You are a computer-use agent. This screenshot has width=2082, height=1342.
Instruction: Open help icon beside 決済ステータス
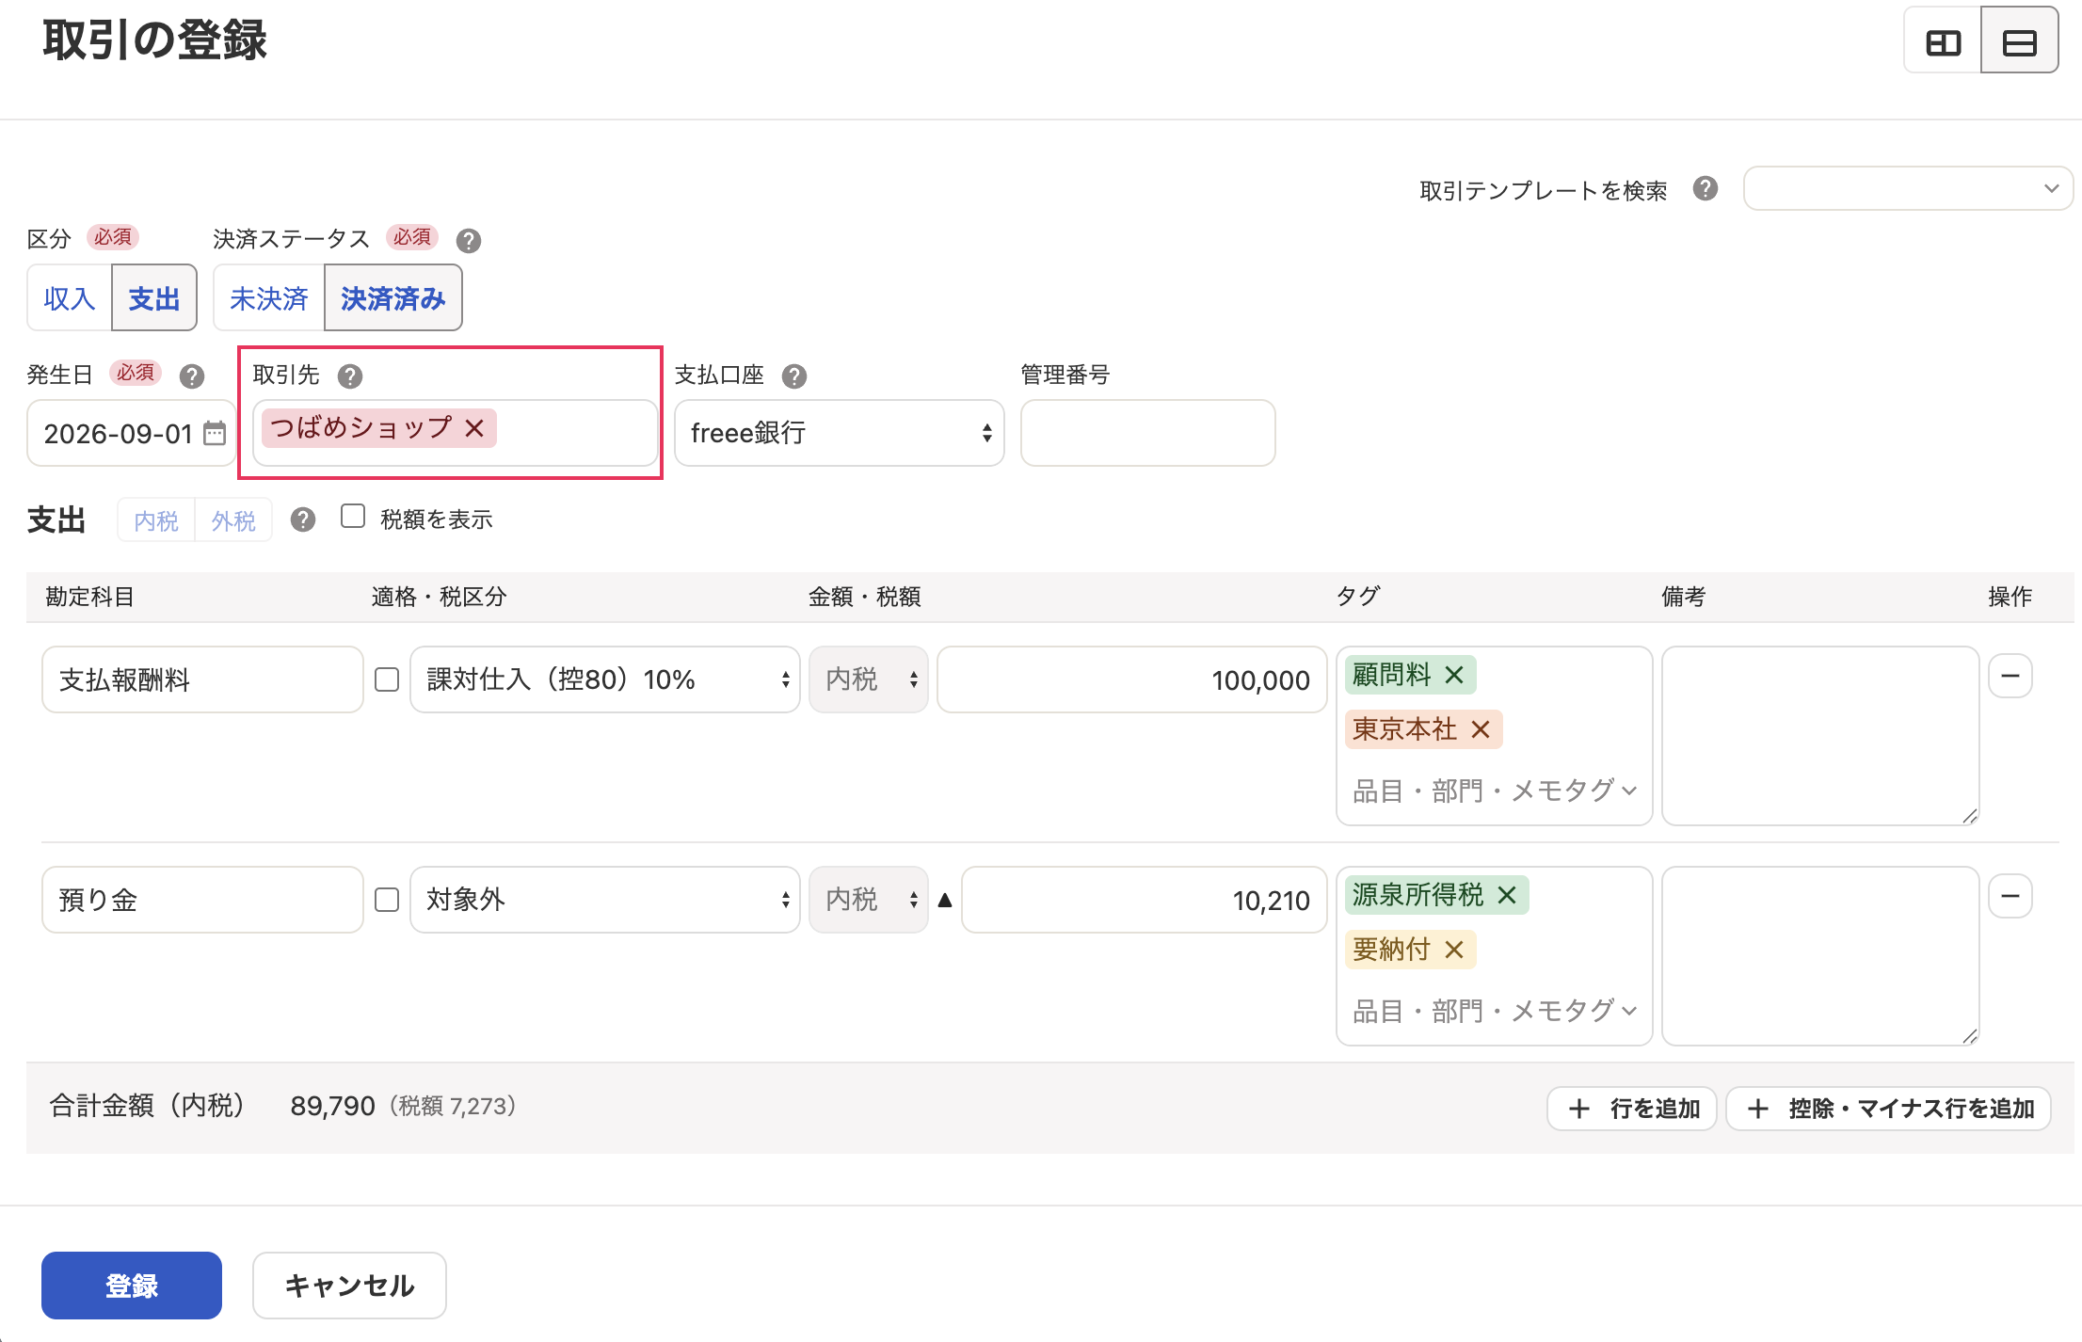(469, 241)
